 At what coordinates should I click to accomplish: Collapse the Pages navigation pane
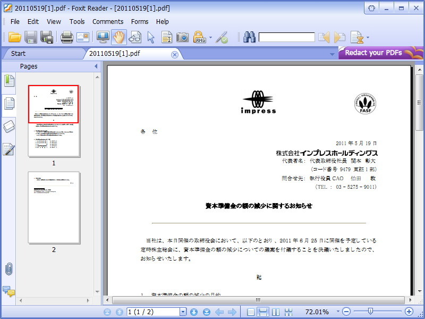point(95,66)
